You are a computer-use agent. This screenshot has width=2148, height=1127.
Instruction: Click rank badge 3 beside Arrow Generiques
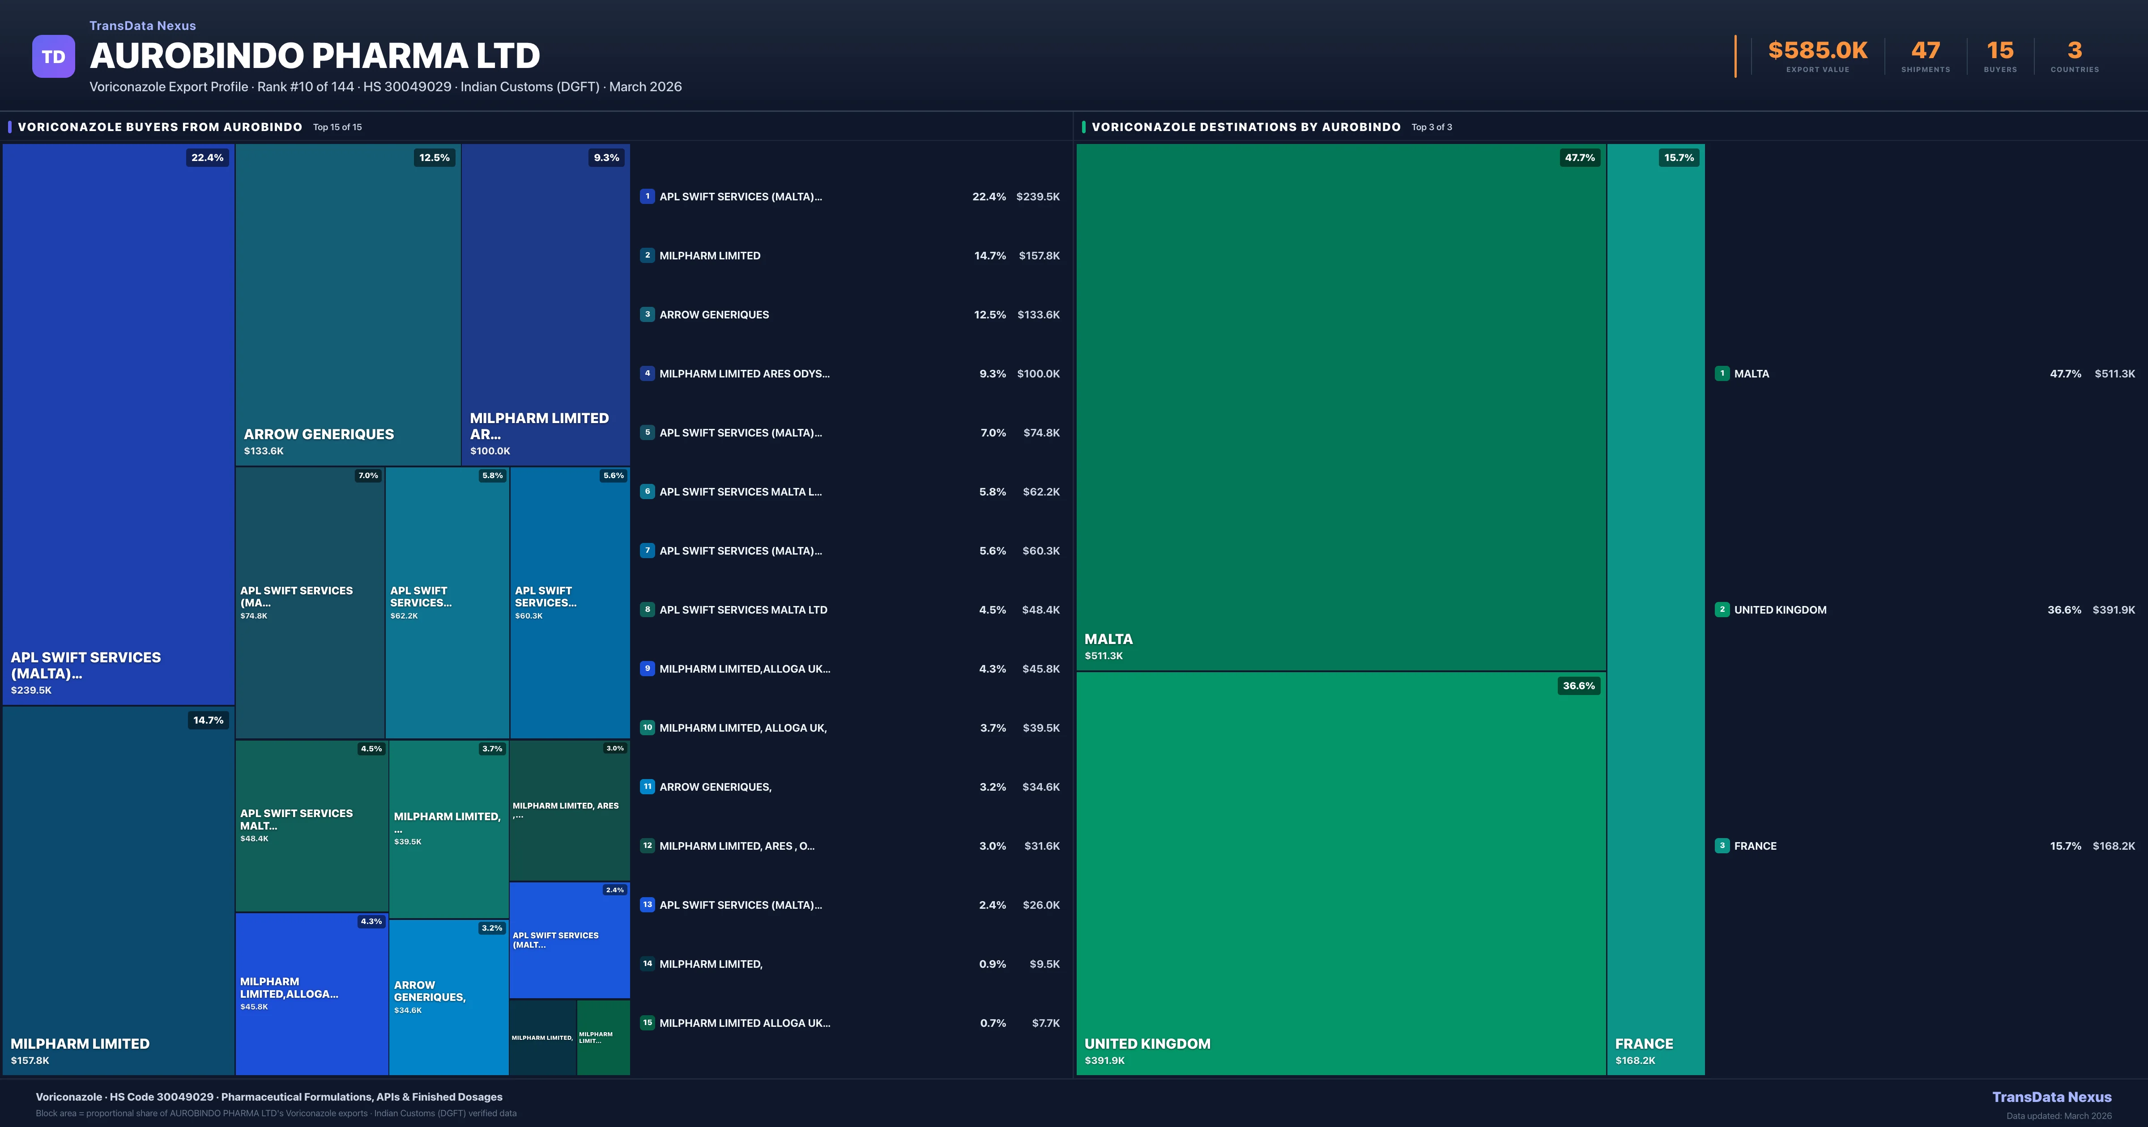pyautogui.click(x=647, y=314)
